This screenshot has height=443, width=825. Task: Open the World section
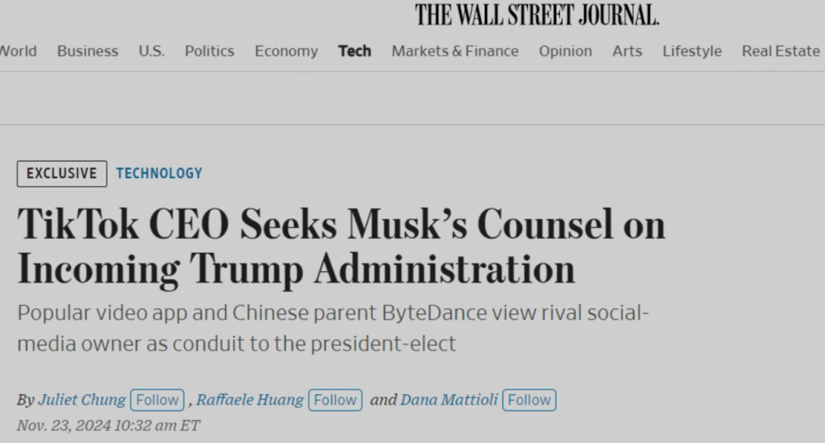point(18,51)
